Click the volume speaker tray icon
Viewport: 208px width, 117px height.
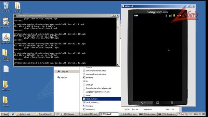[x=190, y=114]
